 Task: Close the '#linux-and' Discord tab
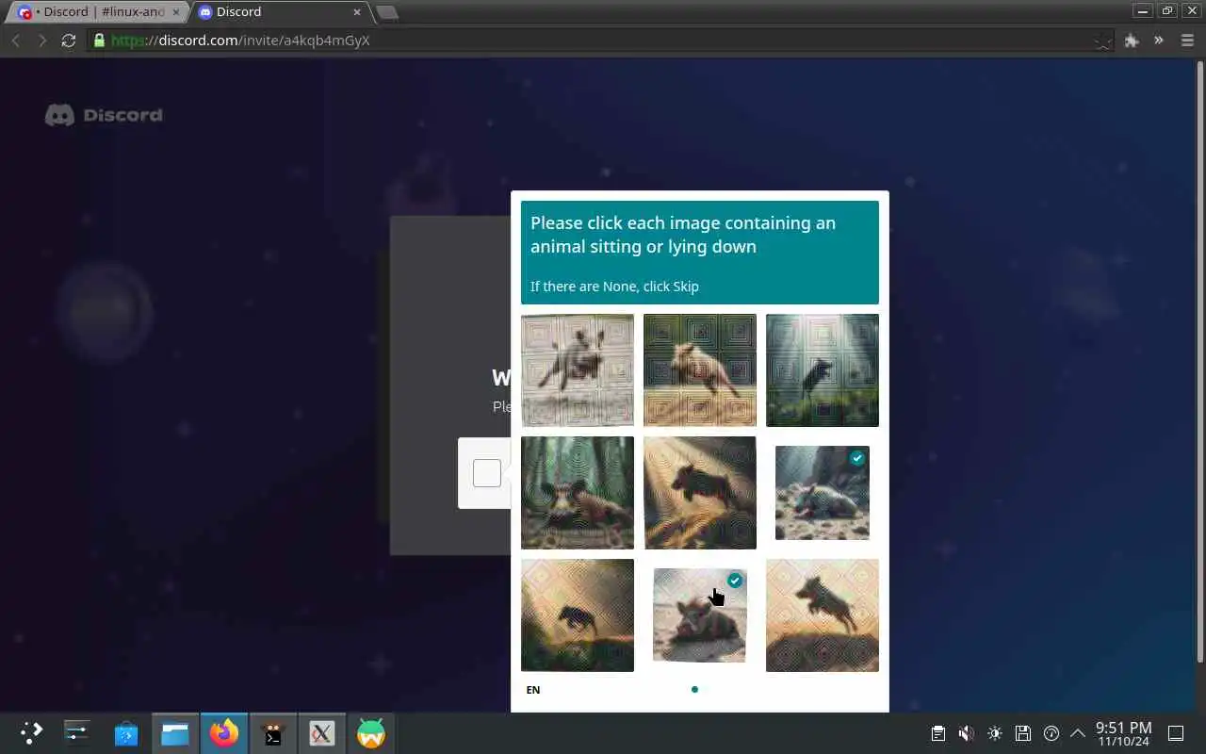click(176, 12)
